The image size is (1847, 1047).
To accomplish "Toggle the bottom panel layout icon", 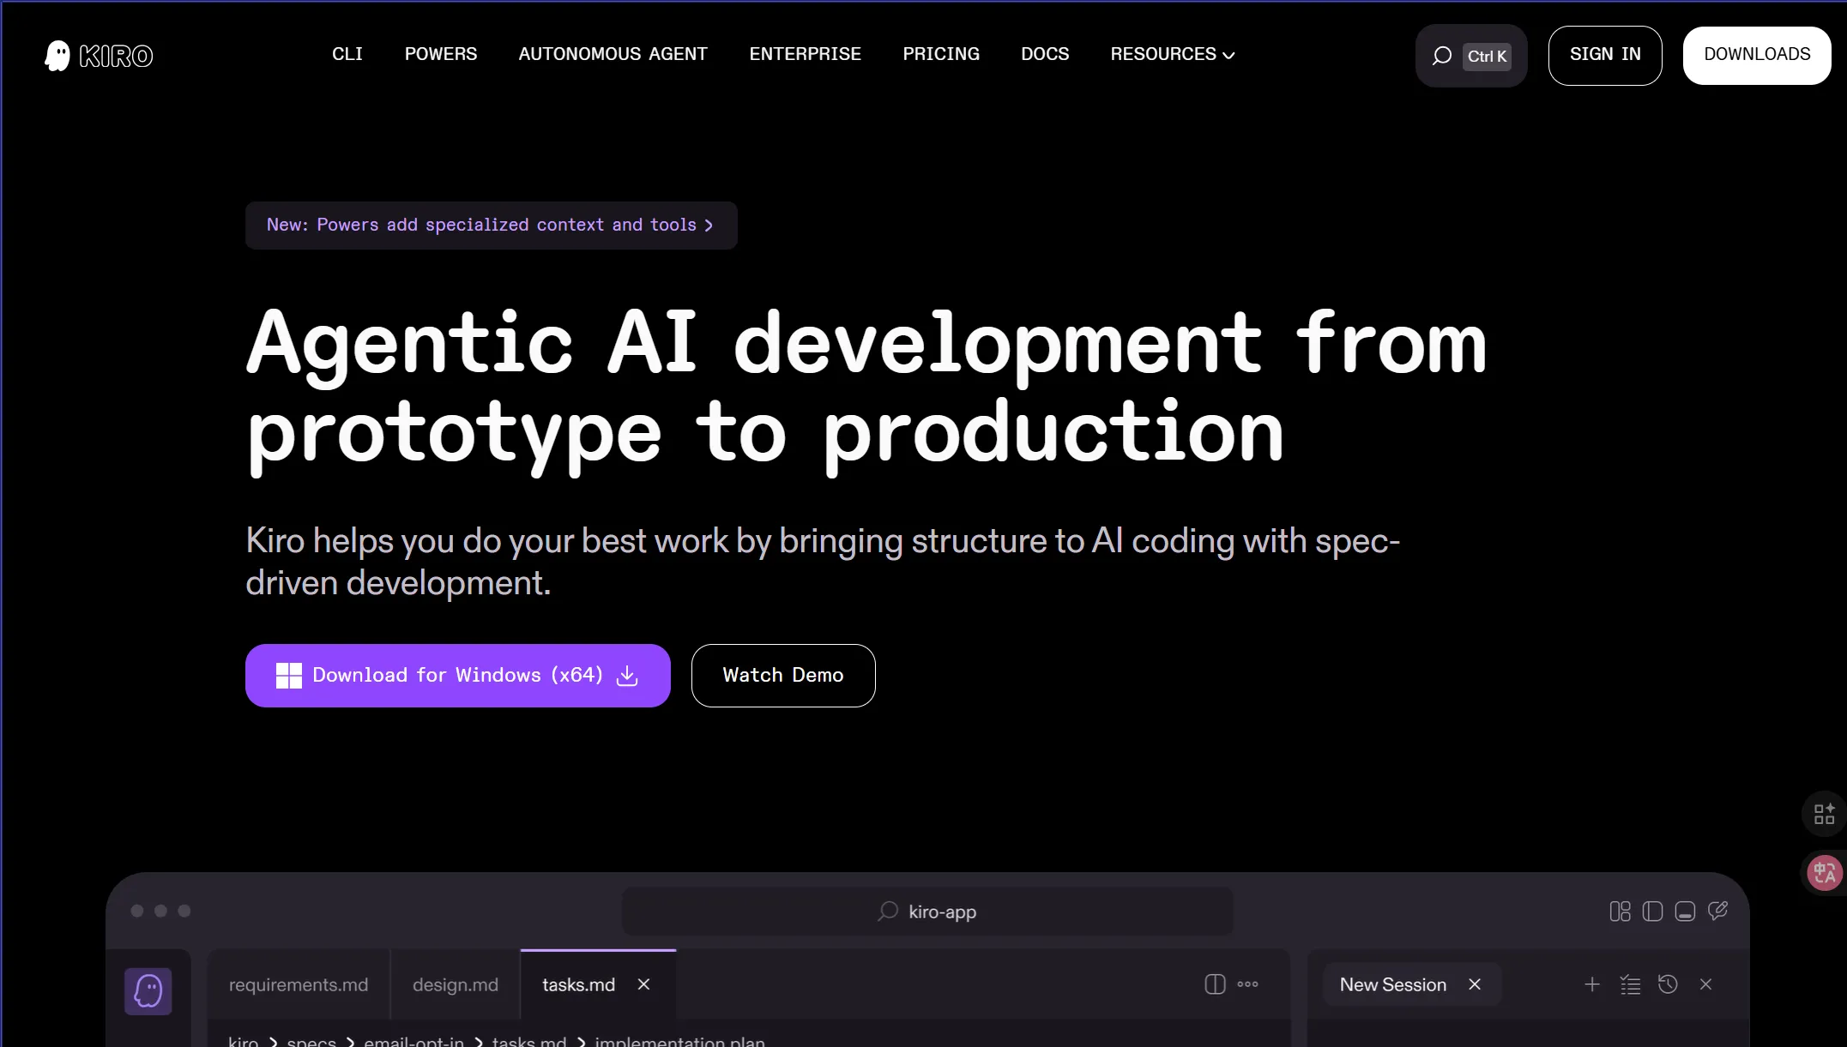I will pyautogui.click(x=1685, y=911).
